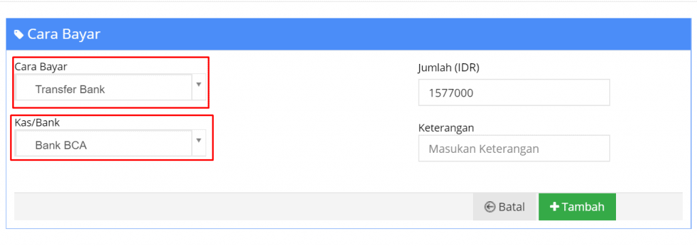Add payment with the Tambah button

click(577, 207)
